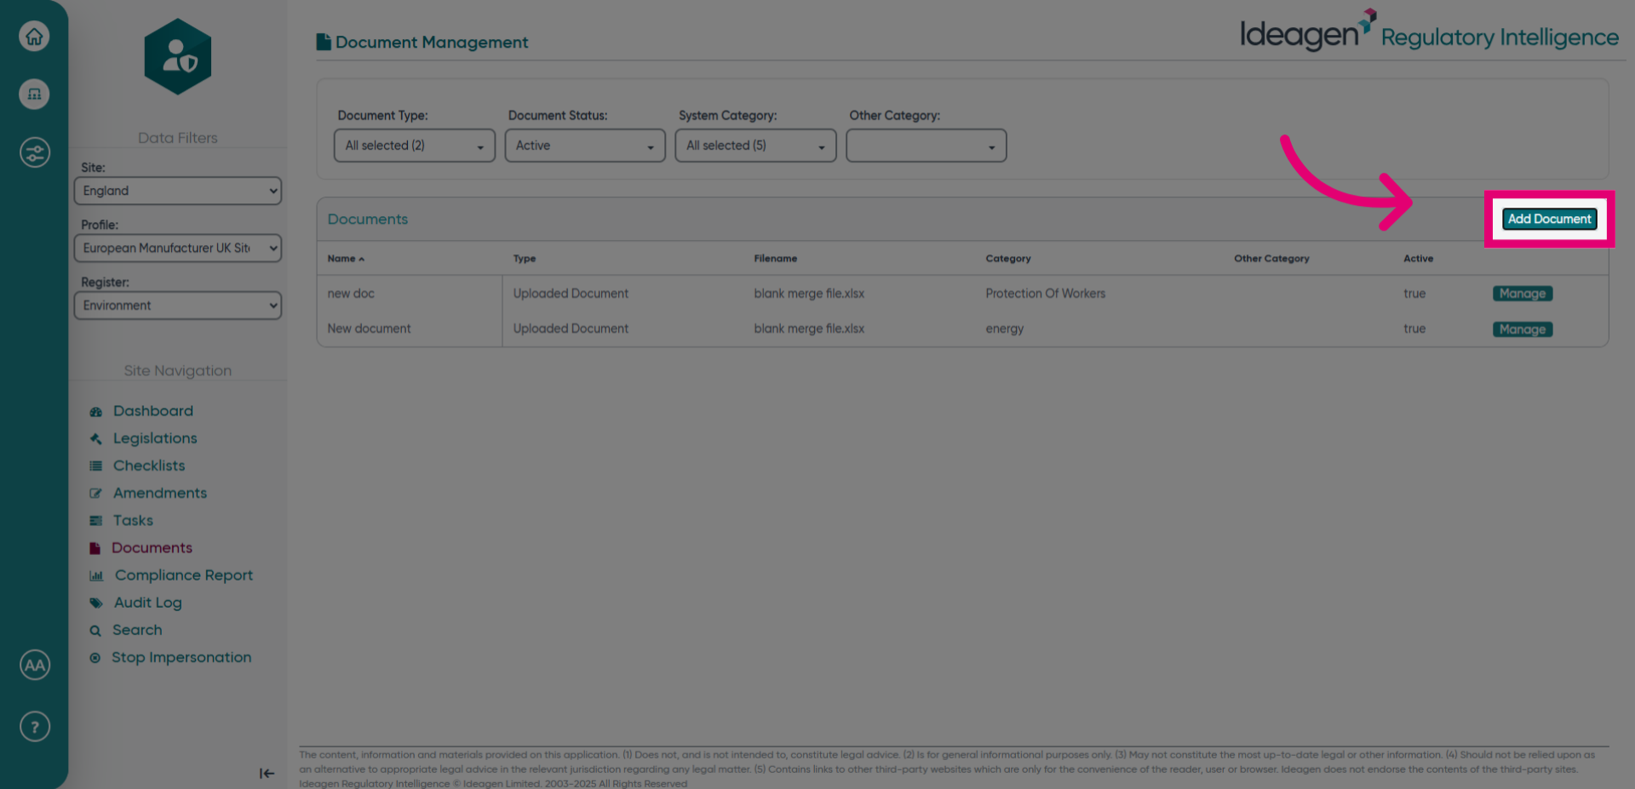The width and height of the screenshot is (1635, 789).
Task: Click the Stop Impersonation circle icon
Action: point(95,658)
